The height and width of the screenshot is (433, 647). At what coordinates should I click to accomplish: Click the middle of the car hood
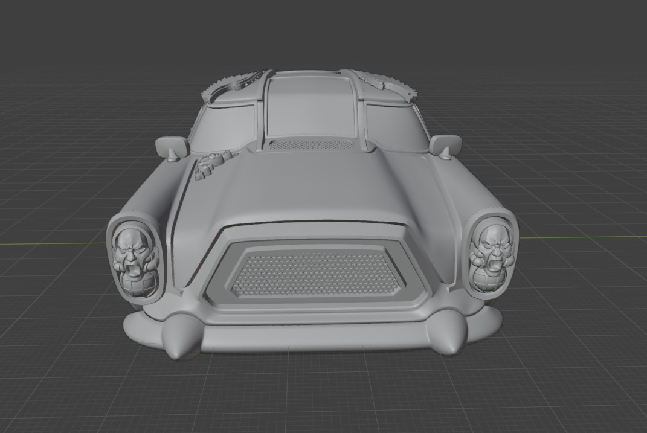coord(308,187)
